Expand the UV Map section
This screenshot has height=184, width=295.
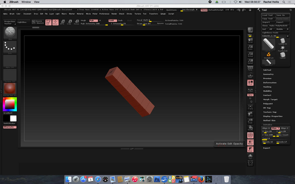click(x=267, y=108)
